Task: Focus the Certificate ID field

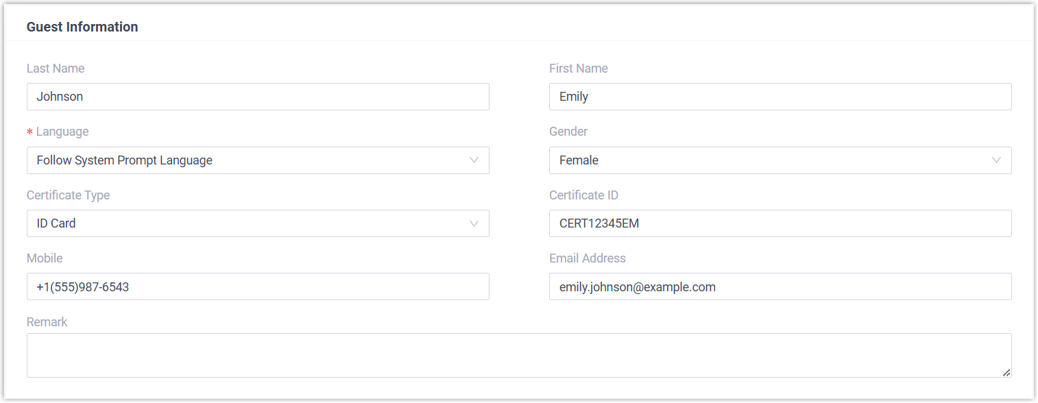Action: [780, 223]
